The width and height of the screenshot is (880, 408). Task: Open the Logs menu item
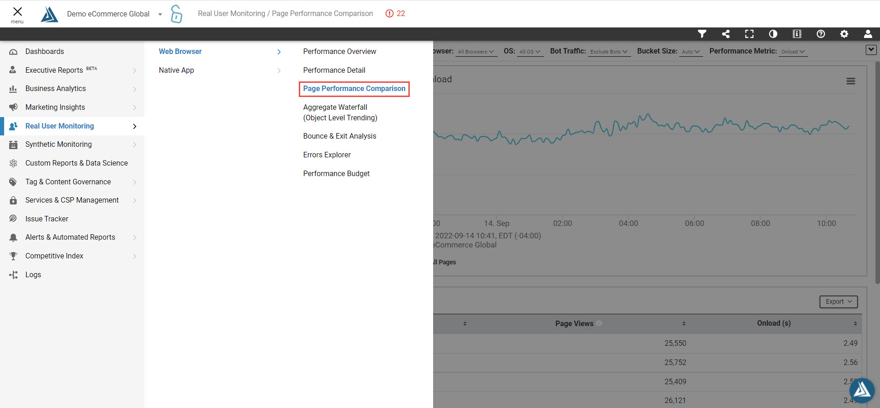click(72, 274)
